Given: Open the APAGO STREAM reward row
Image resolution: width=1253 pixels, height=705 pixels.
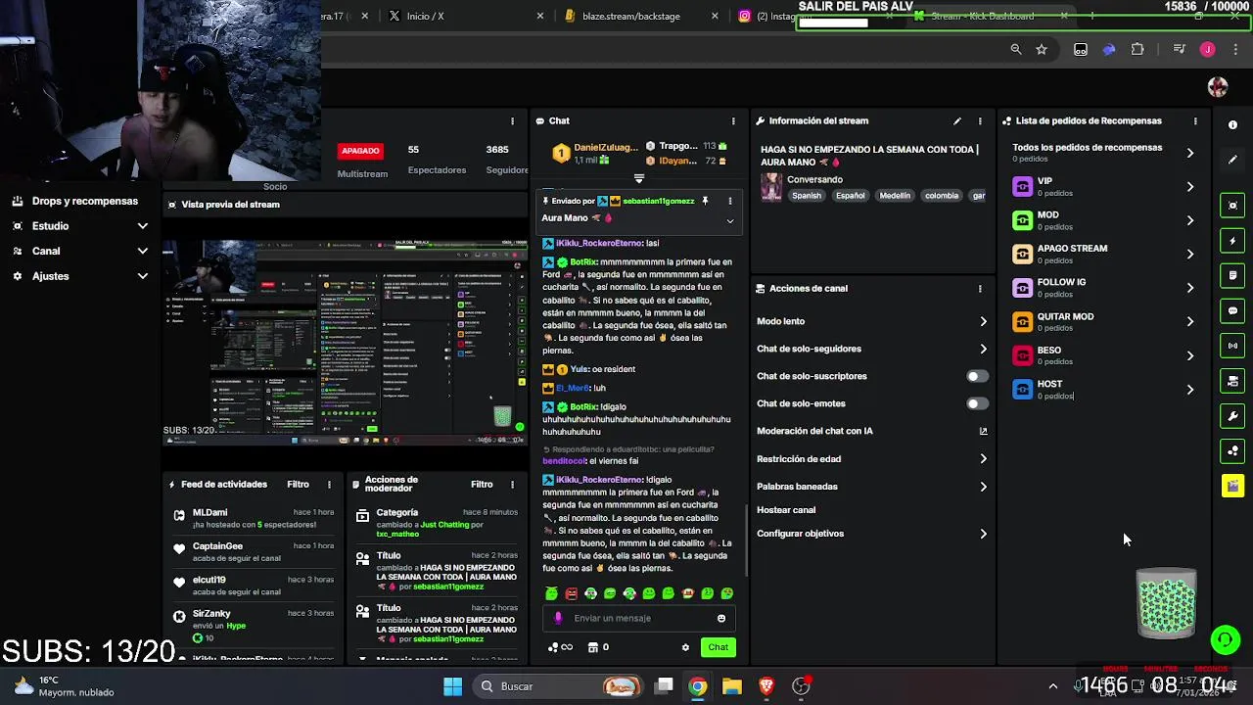Looking at the screenshot, I should click(1103, 254).
